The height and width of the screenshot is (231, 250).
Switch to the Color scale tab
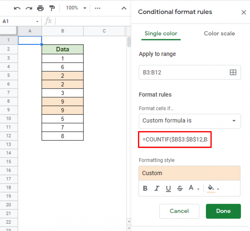point(219,34)
